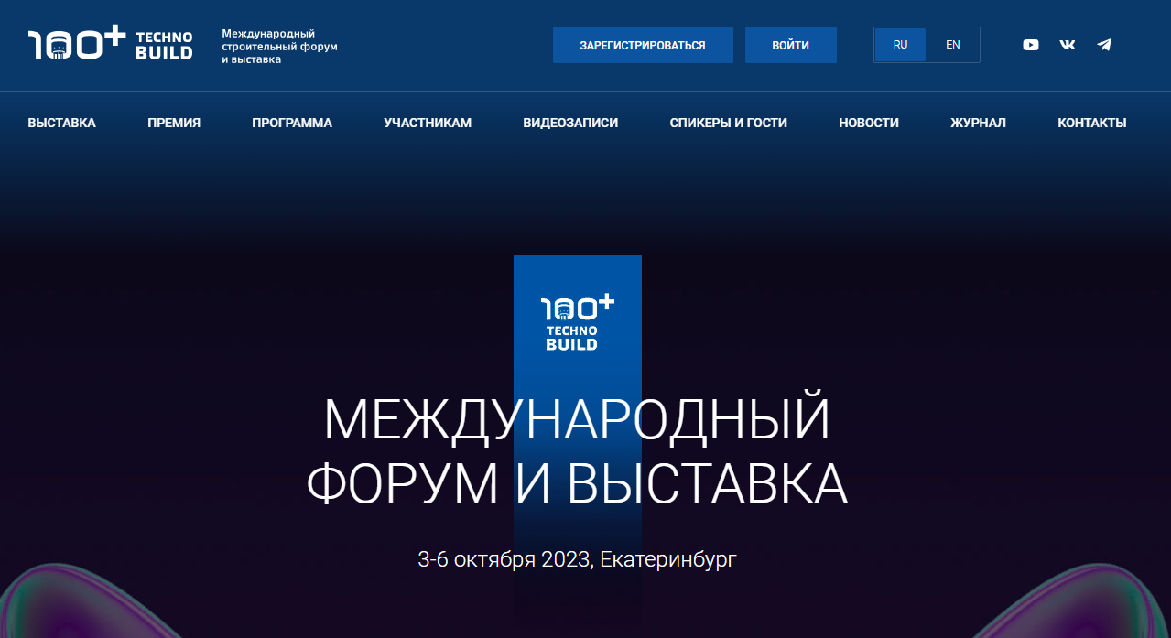Go to the КОНТАКТЫ section
The height and width of the screenshot is (638, 1171).
tap(1091, 123)
